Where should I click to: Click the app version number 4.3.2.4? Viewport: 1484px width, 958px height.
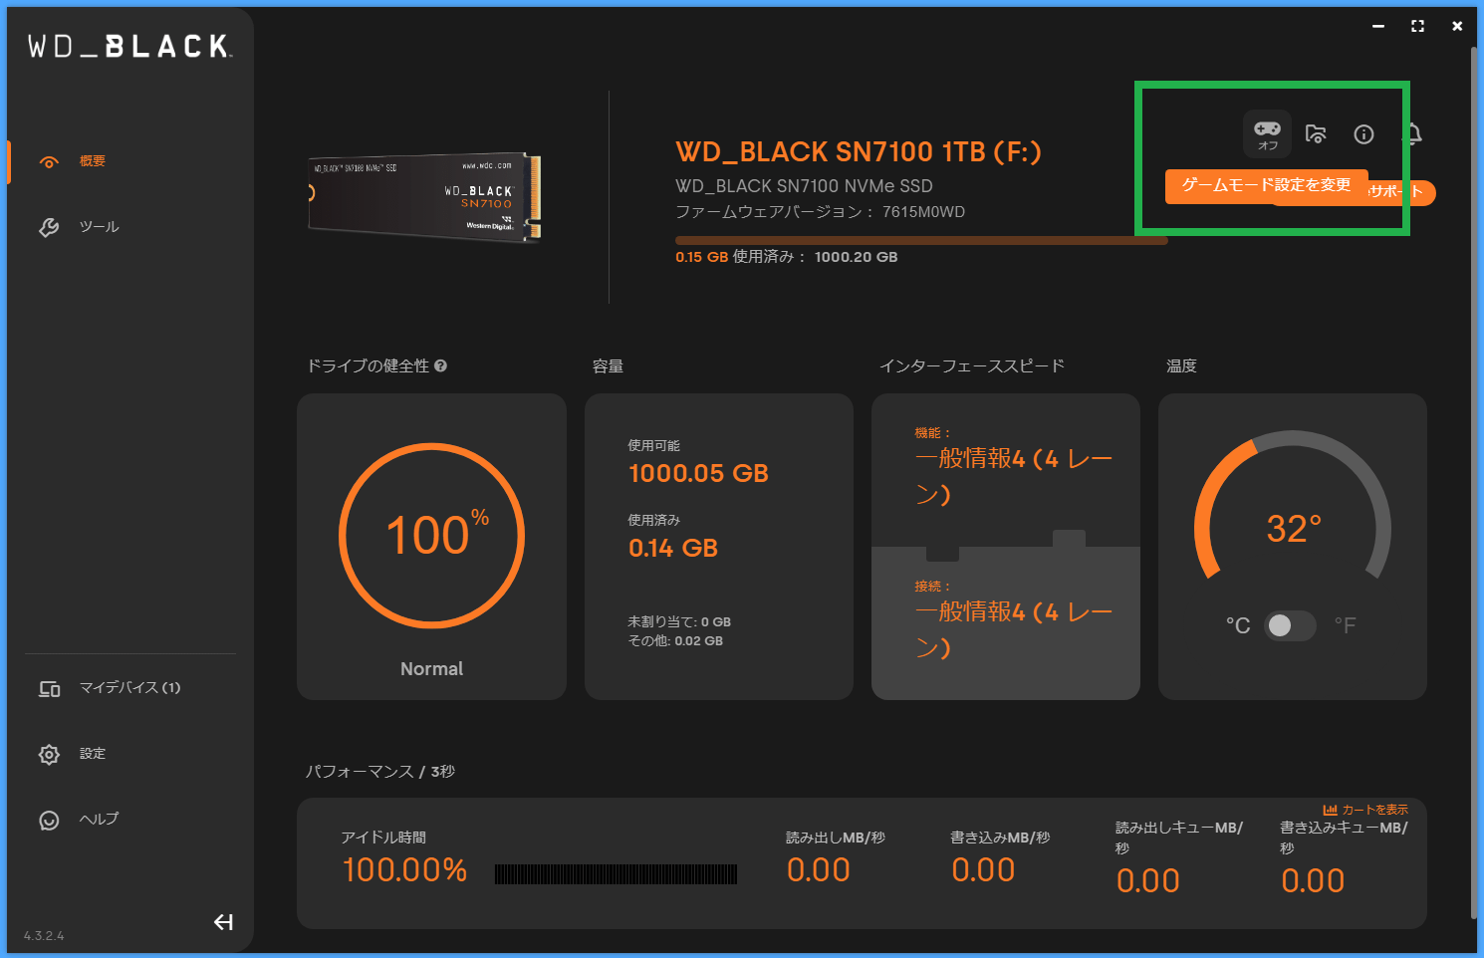(x=44, y=936)
